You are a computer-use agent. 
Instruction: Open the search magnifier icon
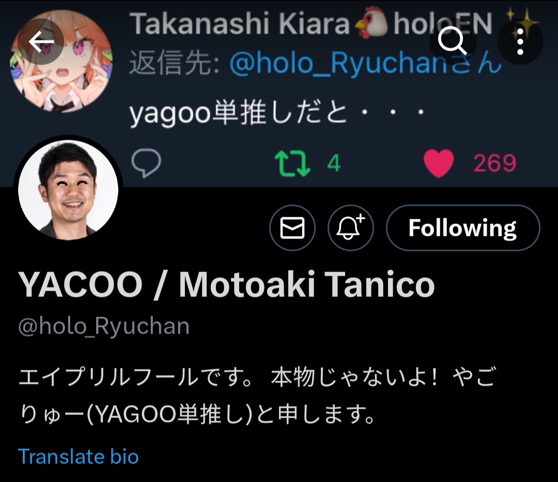pyautogui.click(x=452, y=42)
